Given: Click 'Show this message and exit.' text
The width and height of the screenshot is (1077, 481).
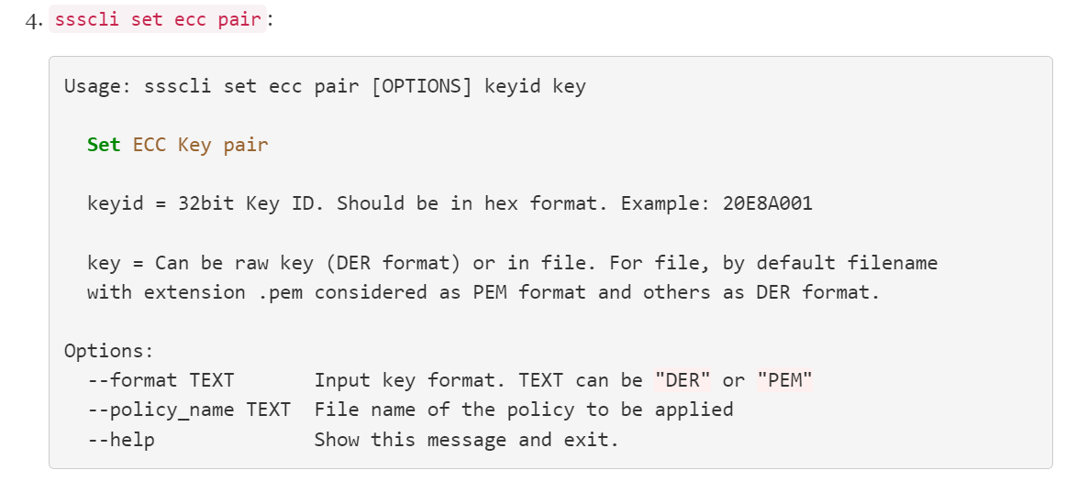Looking at the screenshot, I should [x=466, y=440].
